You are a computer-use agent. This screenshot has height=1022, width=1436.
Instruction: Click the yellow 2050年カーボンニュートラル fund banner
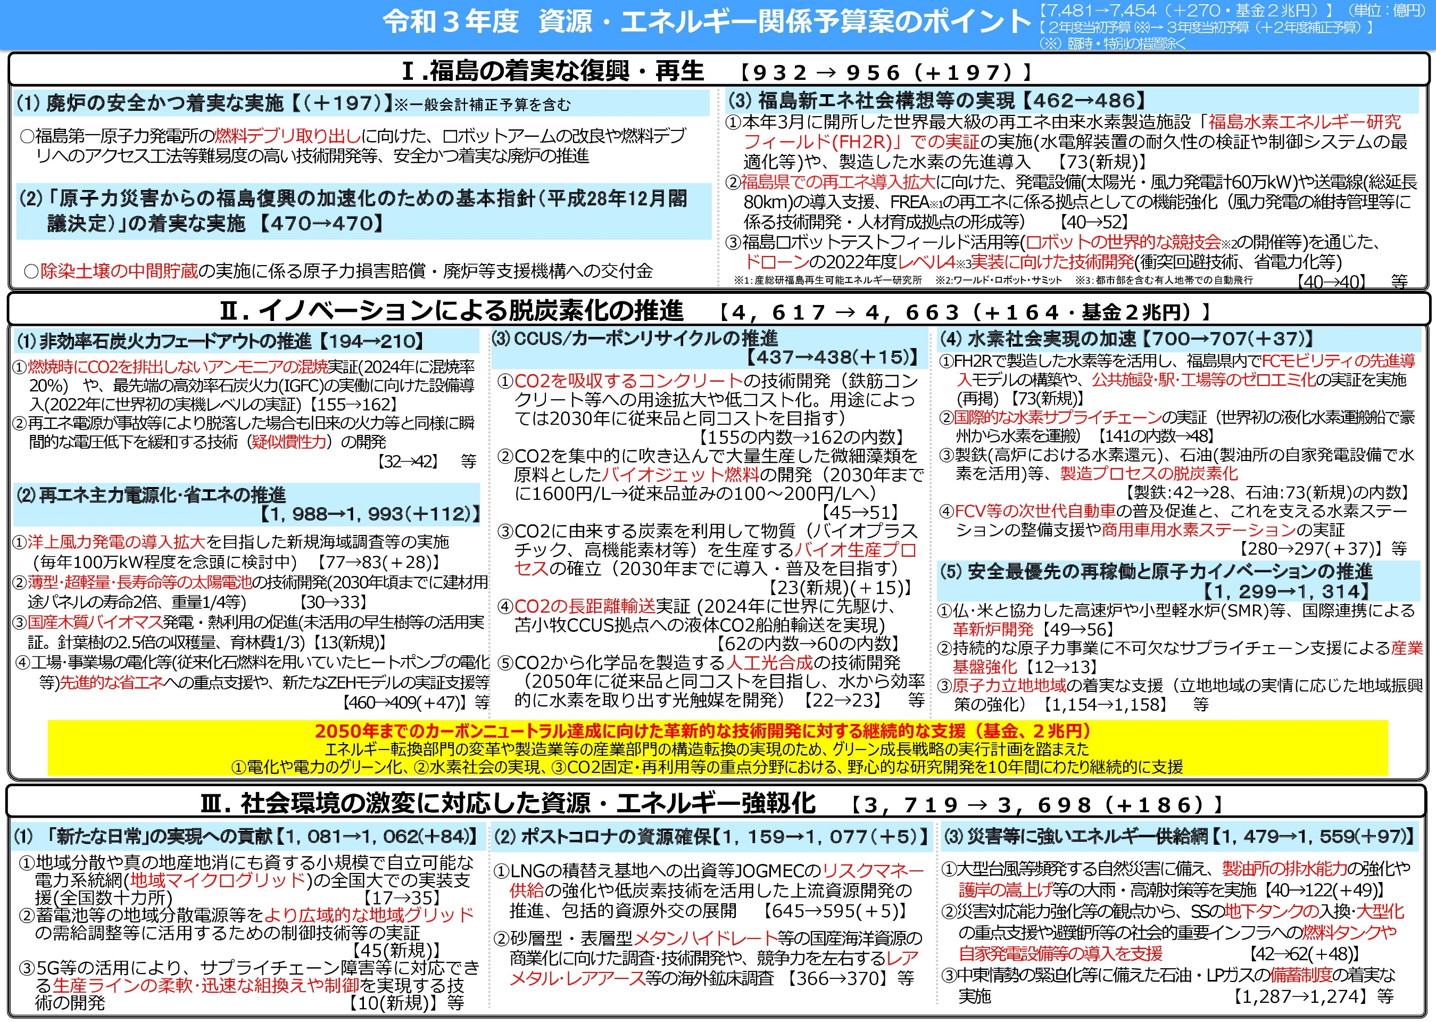coord(718,748)
